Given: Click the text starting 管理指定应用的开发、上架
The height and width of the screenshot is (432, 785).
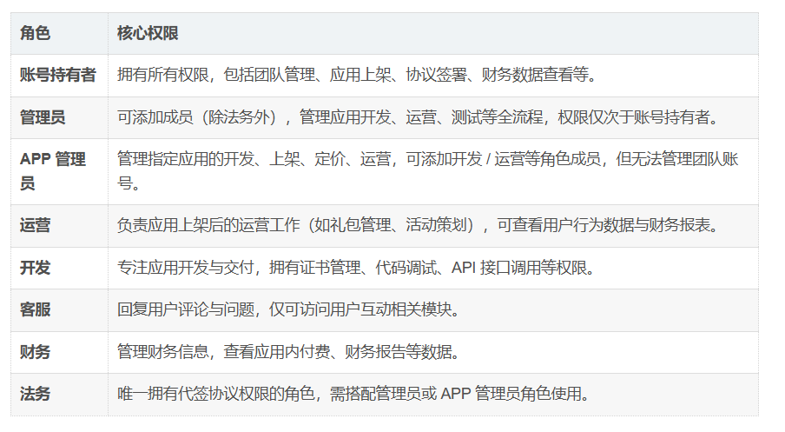Looking at the screenshot, I should (x=428, y=171).
